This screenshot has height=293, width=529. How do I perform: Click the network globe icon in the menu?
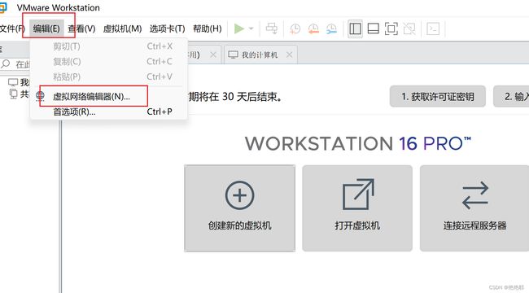pos(40,97)
